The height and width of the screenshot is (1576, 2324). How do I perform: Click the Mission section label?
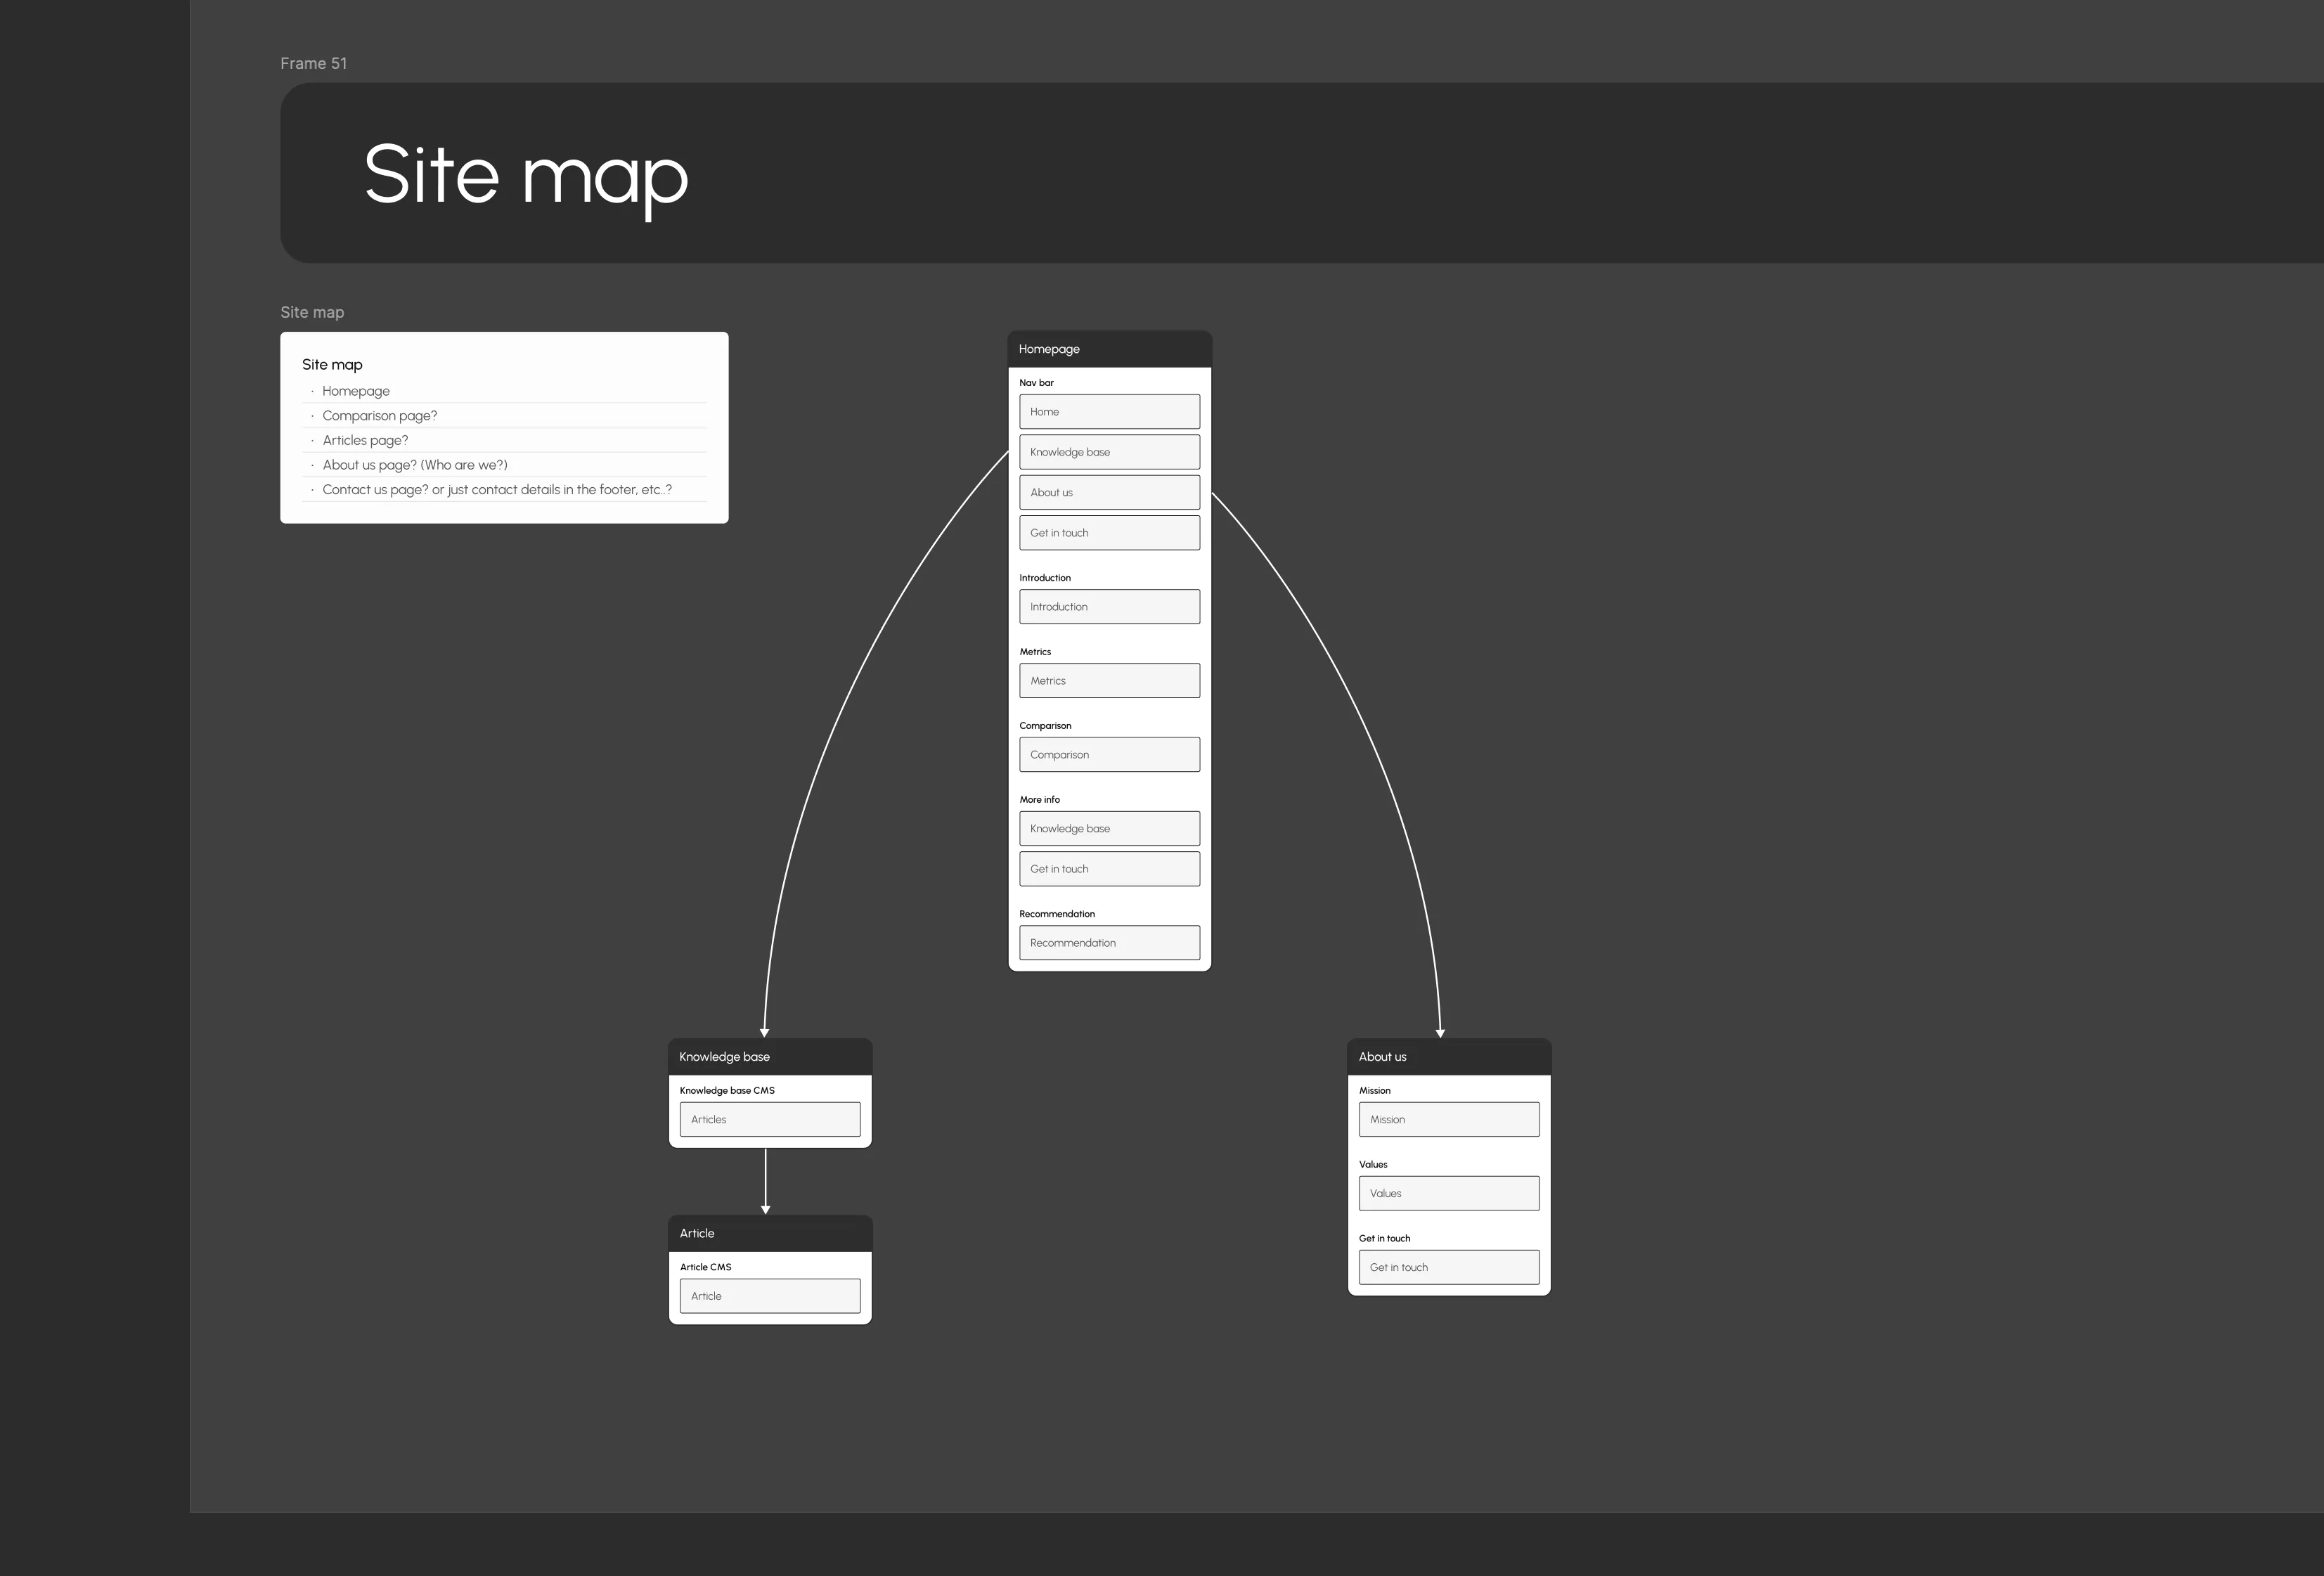[1374, 1090]
